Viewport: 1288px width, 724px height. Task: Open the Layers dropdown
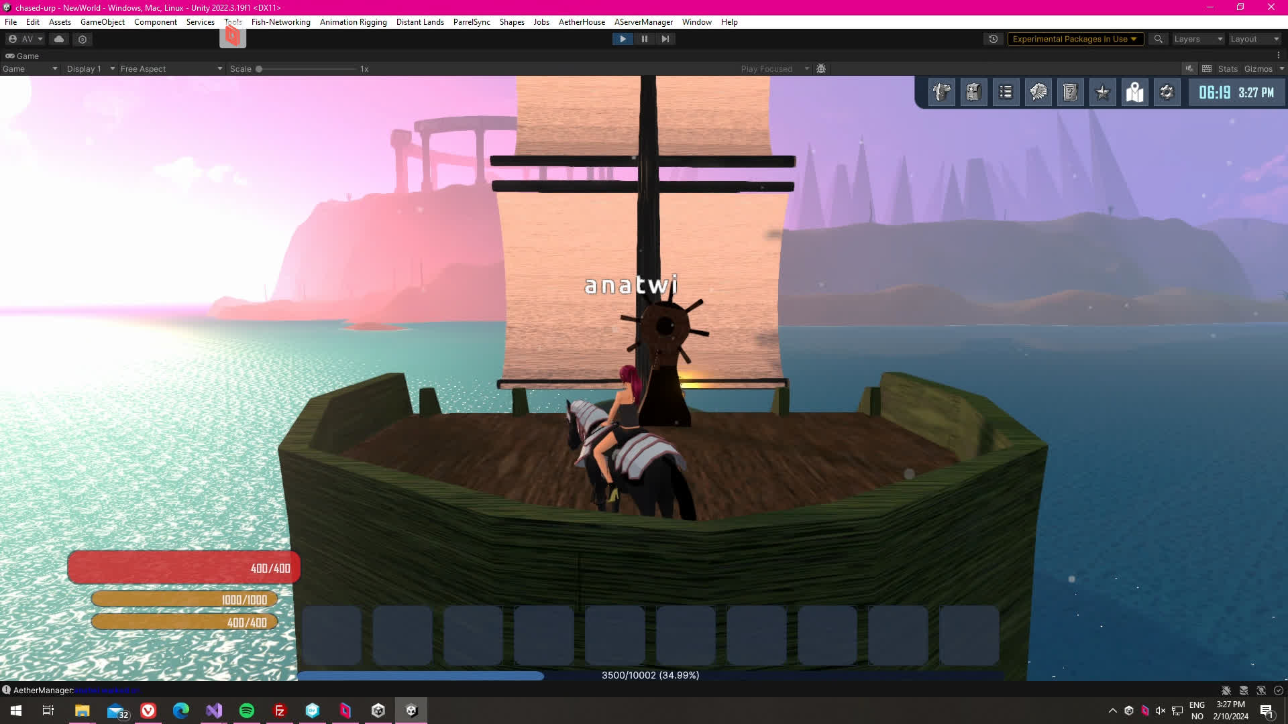(x=1198, y=39)
